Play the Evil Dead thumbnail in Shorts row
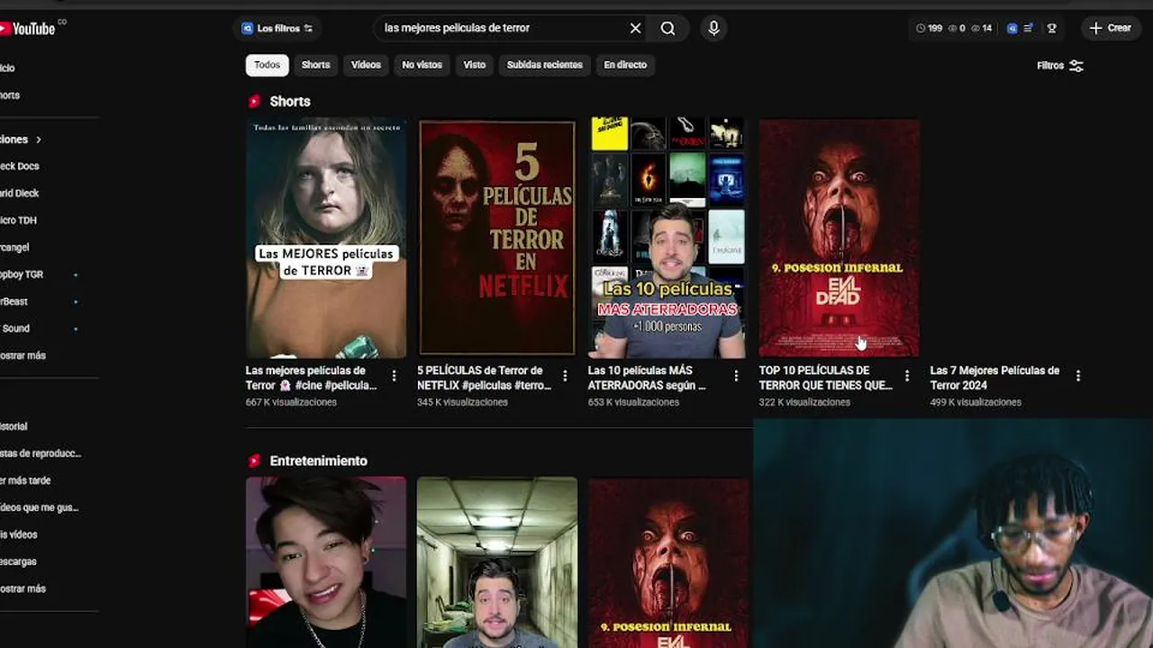This screenshot has width=1153, height=648. pos(840,238)
